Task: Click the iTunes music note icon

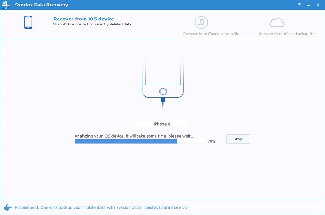Action: point(201,22)
